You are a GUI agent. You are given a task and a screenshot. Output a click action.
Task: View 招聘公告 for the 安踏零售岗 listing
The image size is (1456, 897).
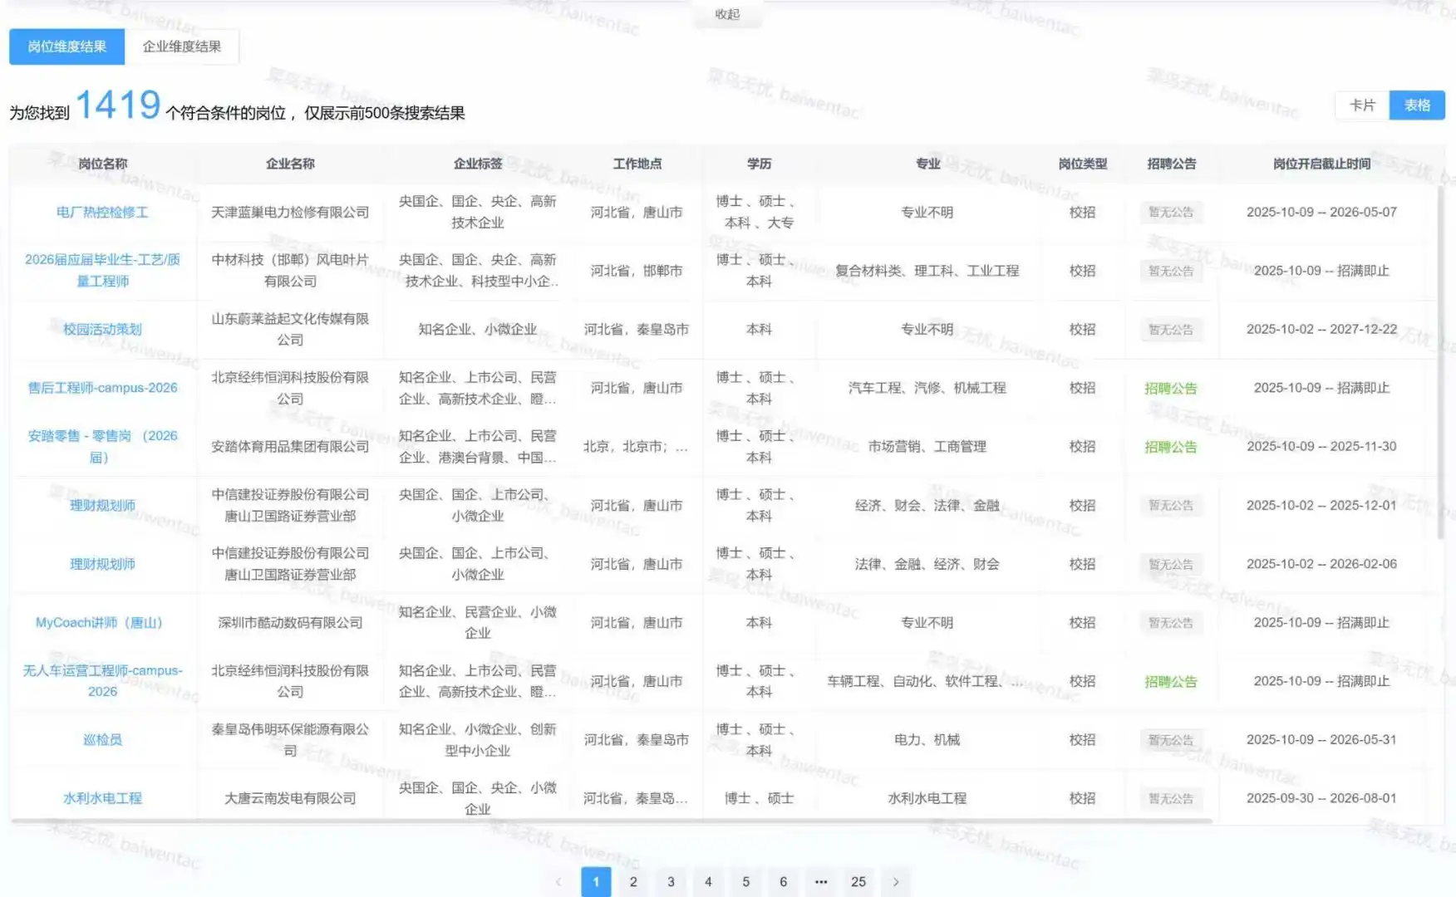pyautogui.click(x=1170, y=446)
